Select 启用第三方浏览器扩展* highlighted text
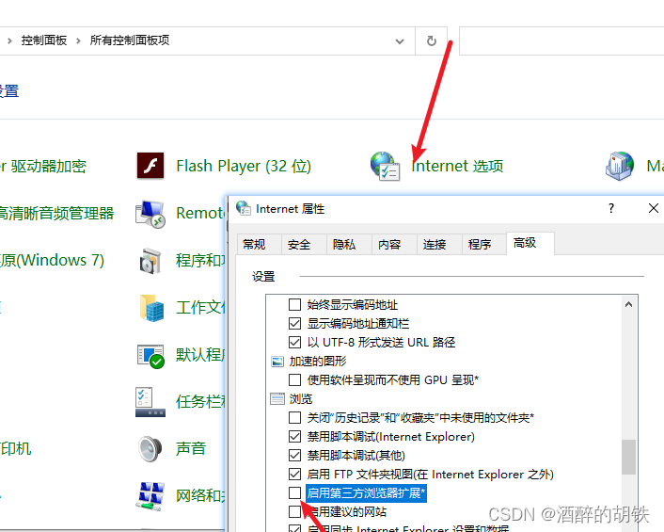This screenshot has height=532, width=664. (x=366, y=493)
